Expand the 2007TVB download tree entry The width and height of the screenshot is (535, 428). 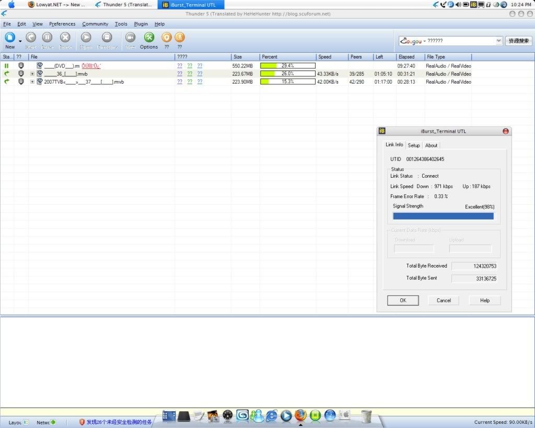[32, 82]
